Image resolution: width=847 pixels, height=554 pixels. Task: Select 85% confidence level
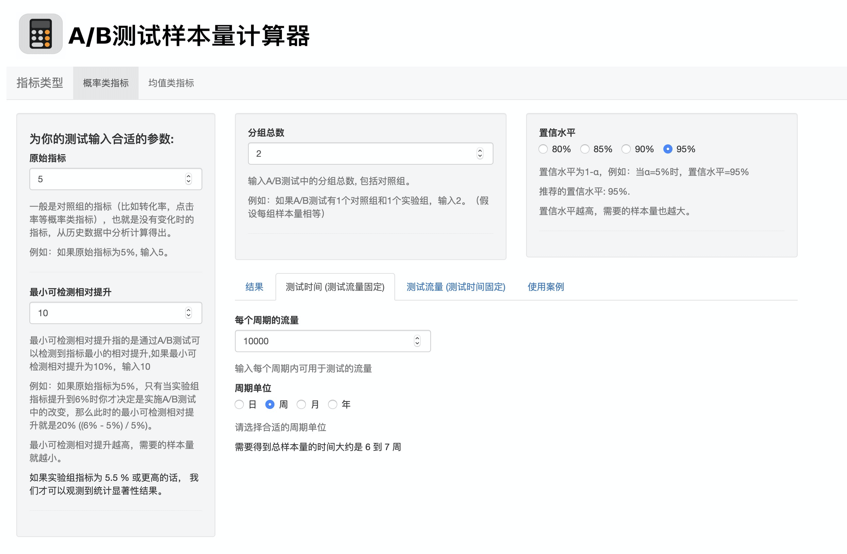584,149
